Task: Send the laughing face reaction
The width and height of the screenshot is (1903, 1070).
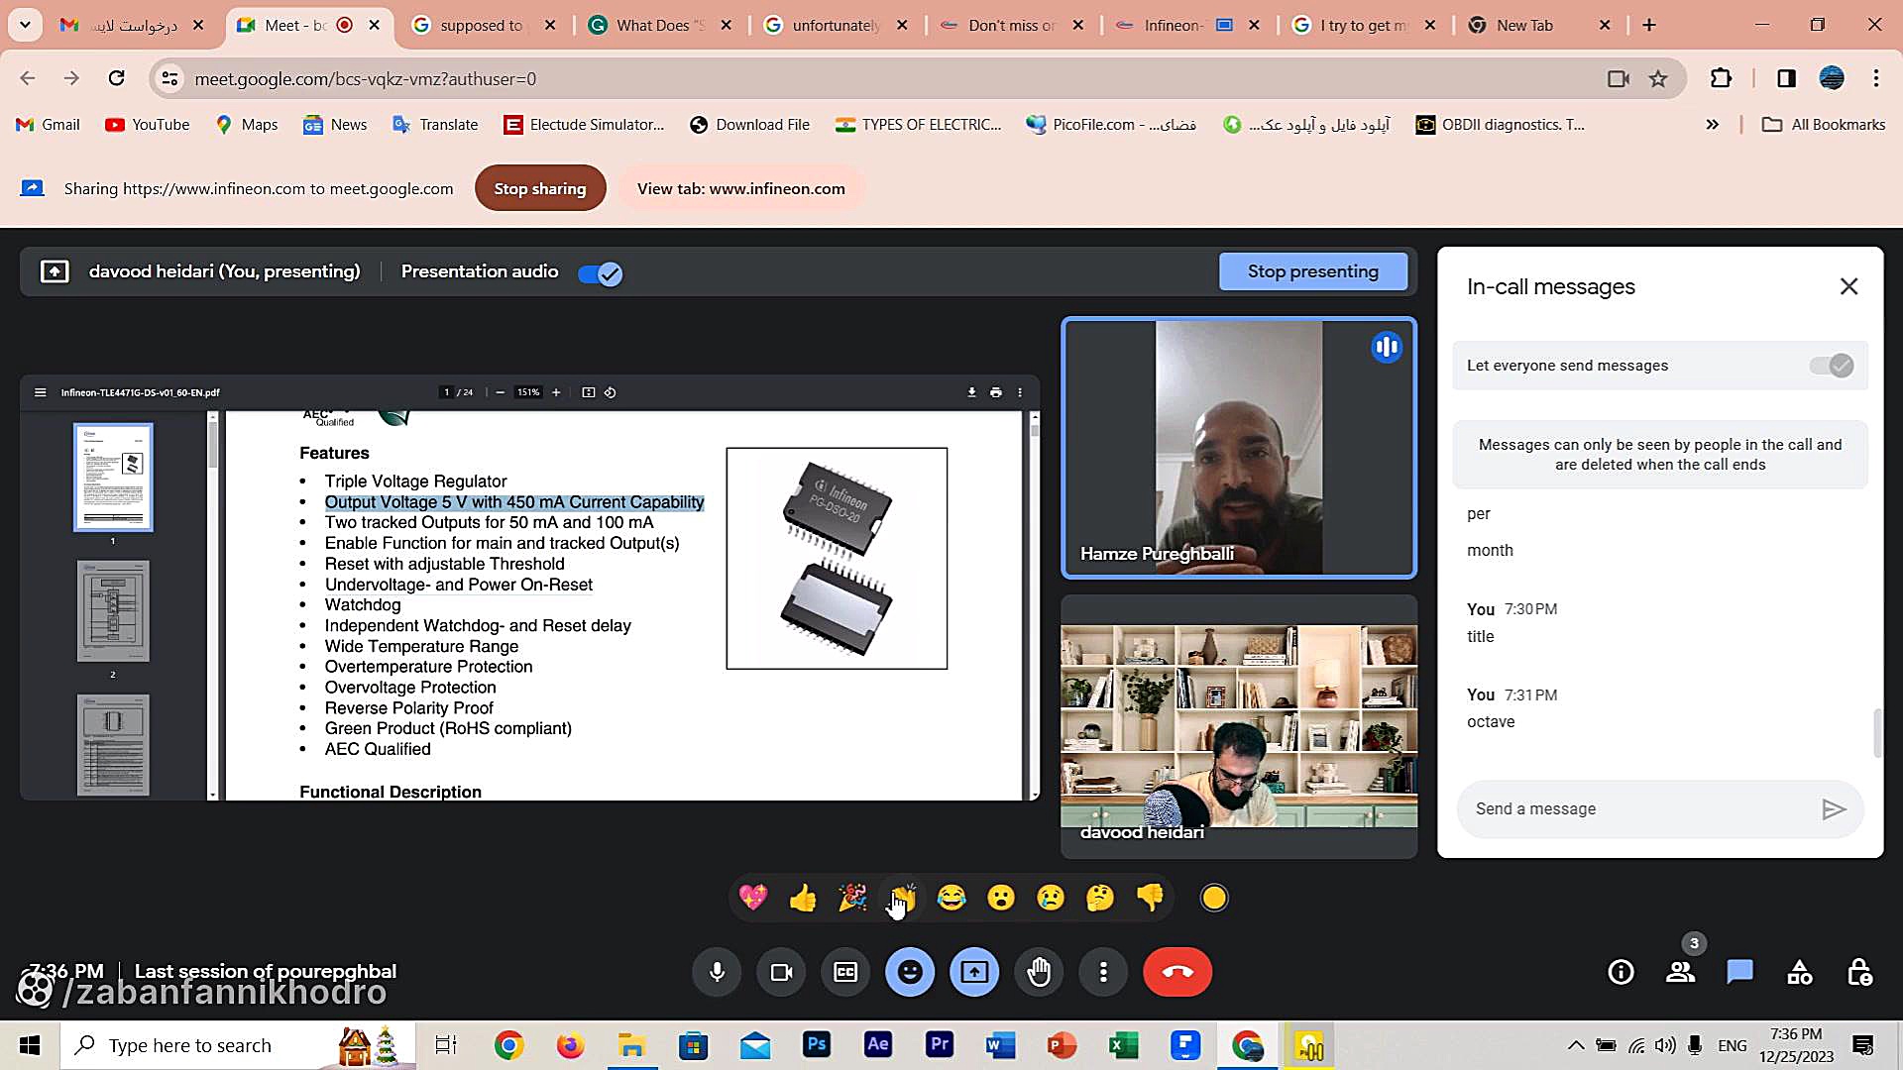Action: [951, 898]
